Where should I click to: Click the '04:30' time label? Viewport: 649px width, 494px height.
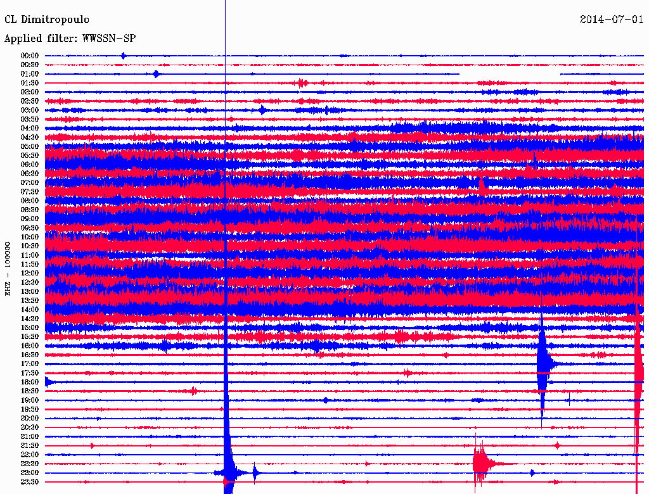point(30,137)
